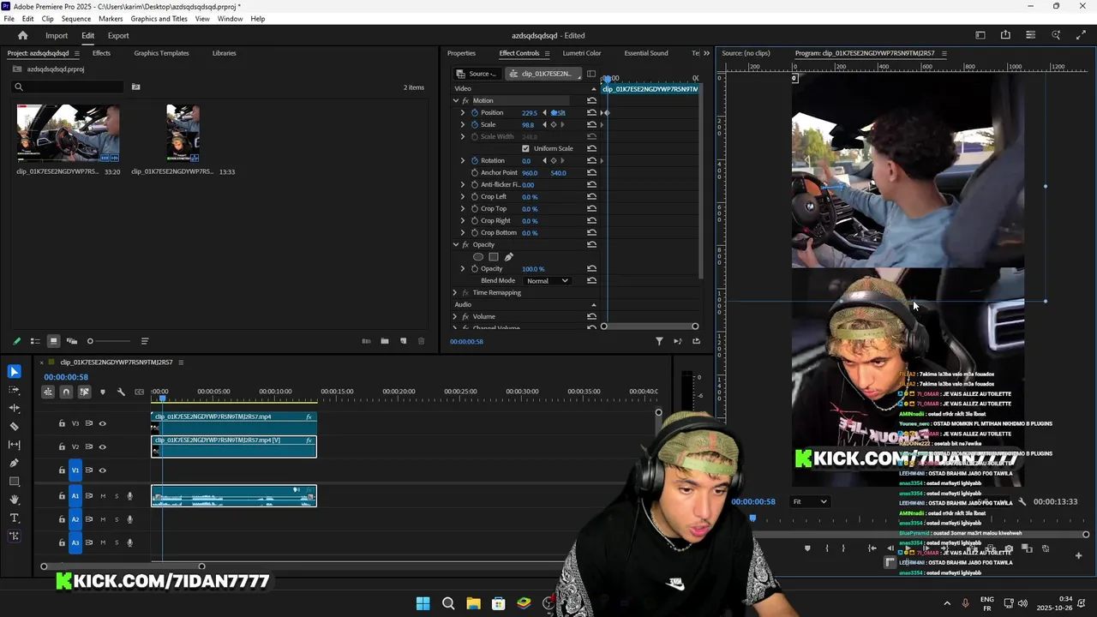Switch to Essential Sound tab
1097x617 pixels.
point(646,53)
